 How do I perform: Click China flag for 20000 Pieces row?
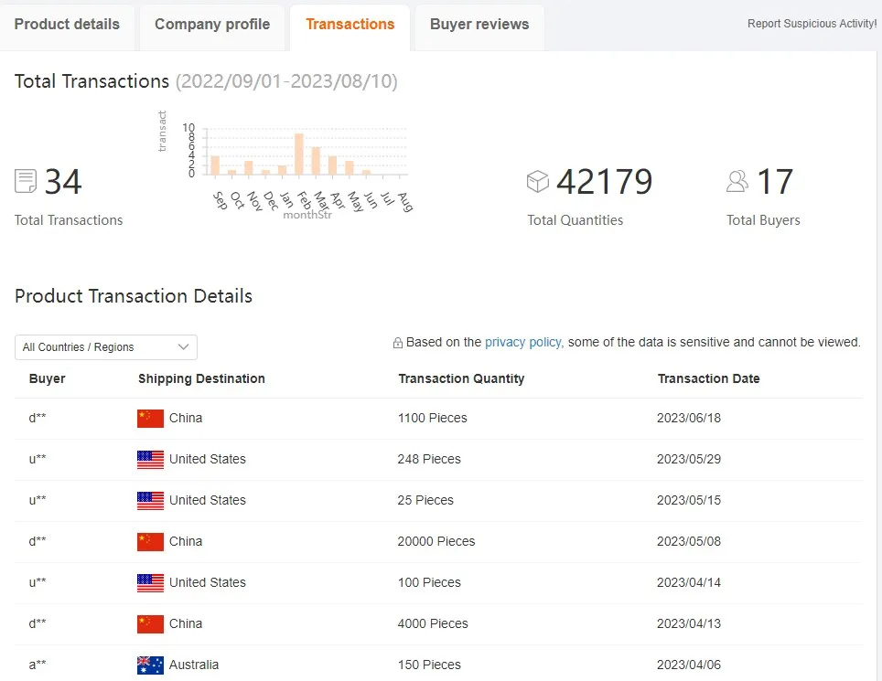coord(150,541)
